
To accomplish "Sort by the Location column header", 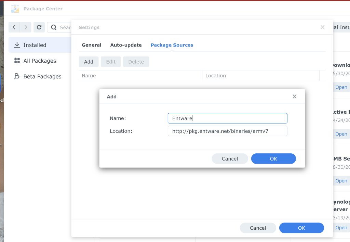I will [261, 76].
